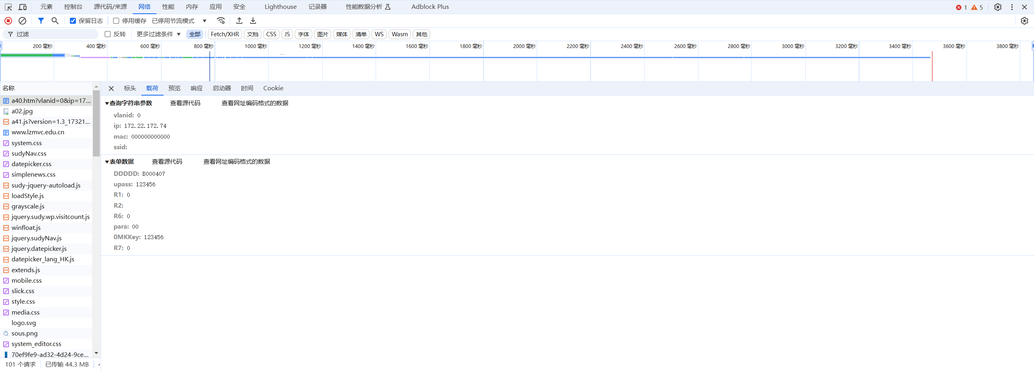Click 查看源代码 beside 表单数据
This screenshot has height=371, width=1034.
(167, 162)
